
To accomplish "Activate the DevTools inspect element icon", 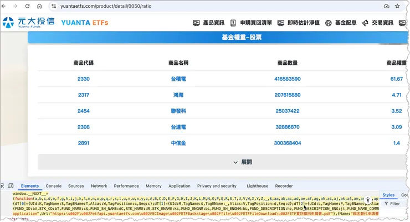I will (2, 185).
